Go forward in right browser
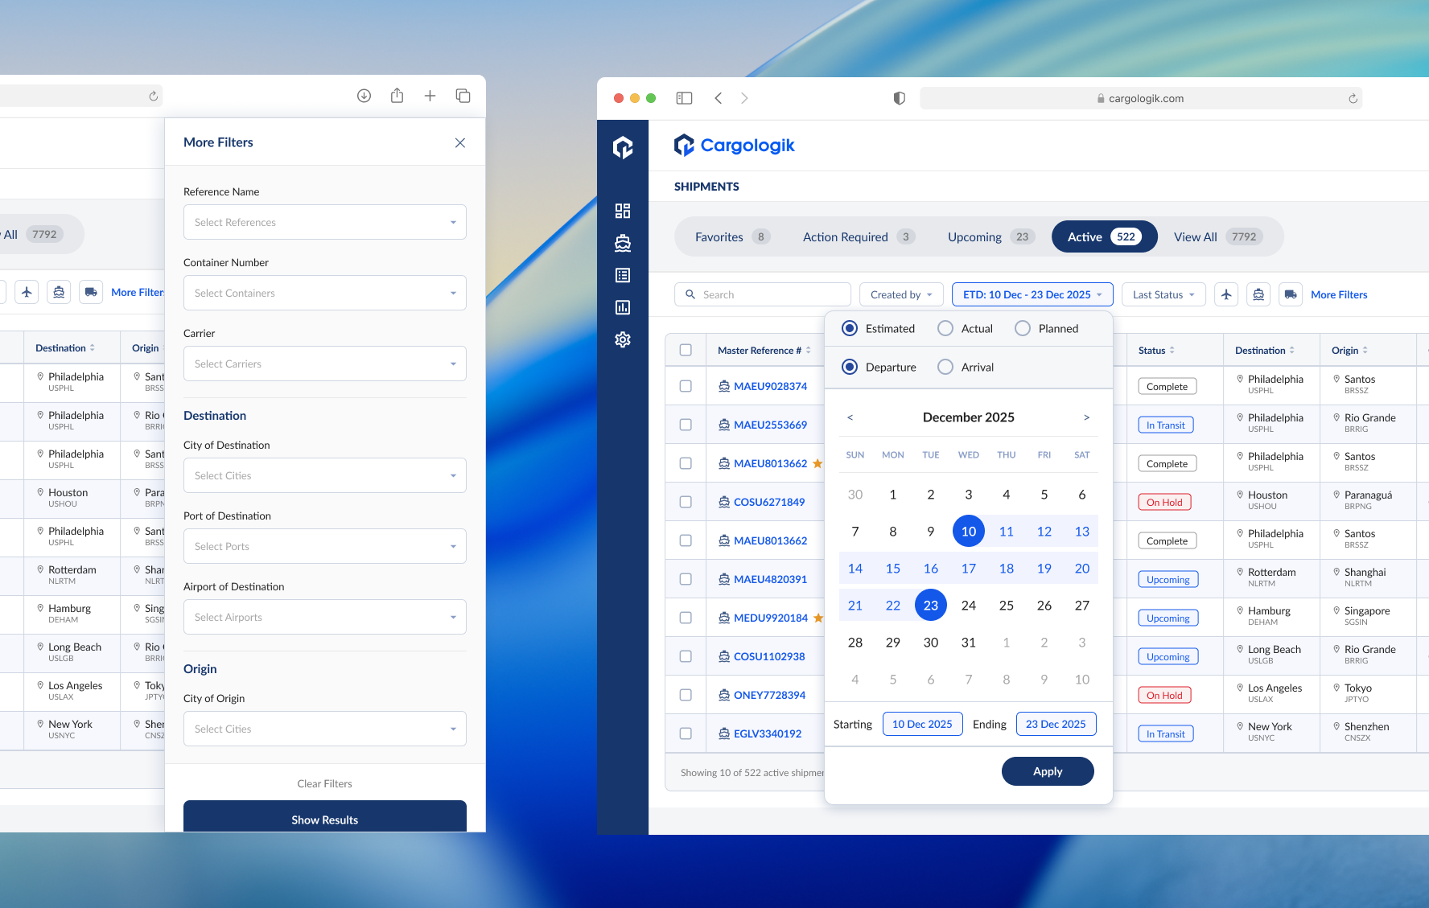 [744, 98]
